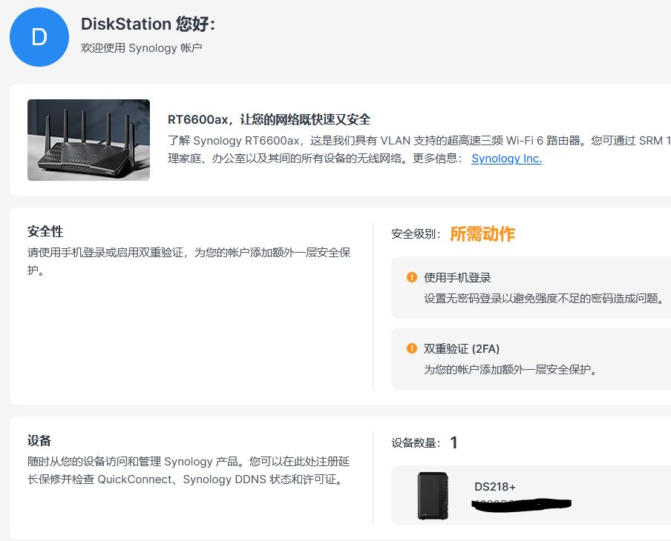Click the RT6600ax router image
This screenshot has width=671, height=541.
click(x=88, y=140)
